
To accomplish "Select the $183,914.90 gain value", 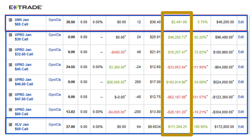I will click(176, 82).
